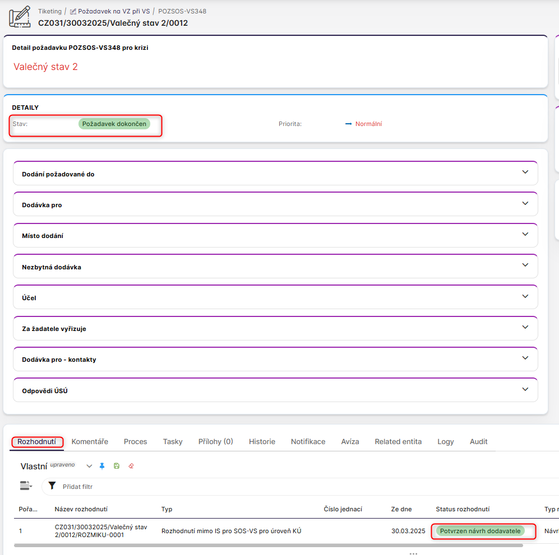
Task: Open the Vlastní view dropdown arrow
Action: [x=89, y=466]
